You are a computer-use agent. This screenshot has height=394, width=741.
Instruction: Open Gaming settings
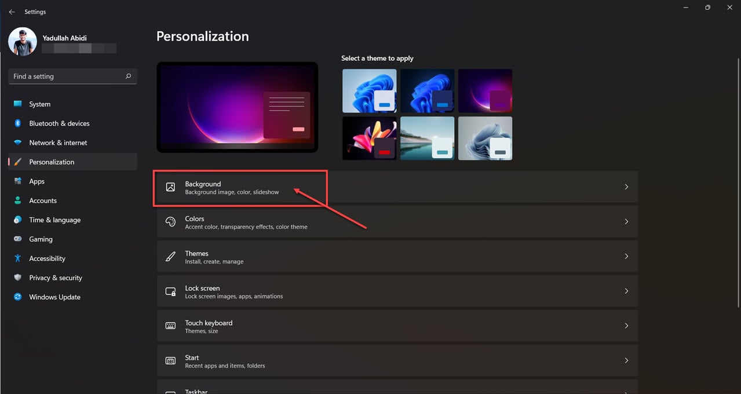[x=41, y=239]
